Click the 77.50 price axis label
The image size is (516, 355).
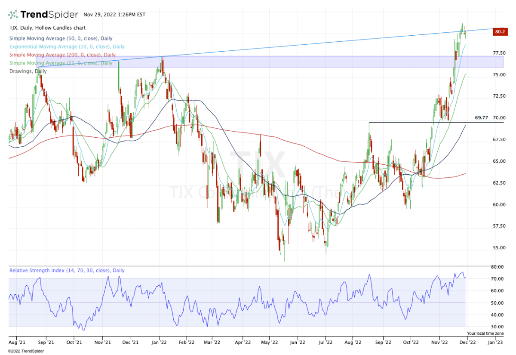[x=499, y=53]
